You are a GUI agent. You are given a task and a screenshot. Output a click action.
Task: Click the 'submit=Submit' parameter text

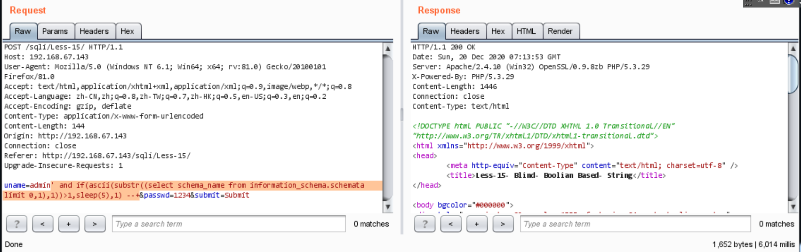tap(222, 195)
